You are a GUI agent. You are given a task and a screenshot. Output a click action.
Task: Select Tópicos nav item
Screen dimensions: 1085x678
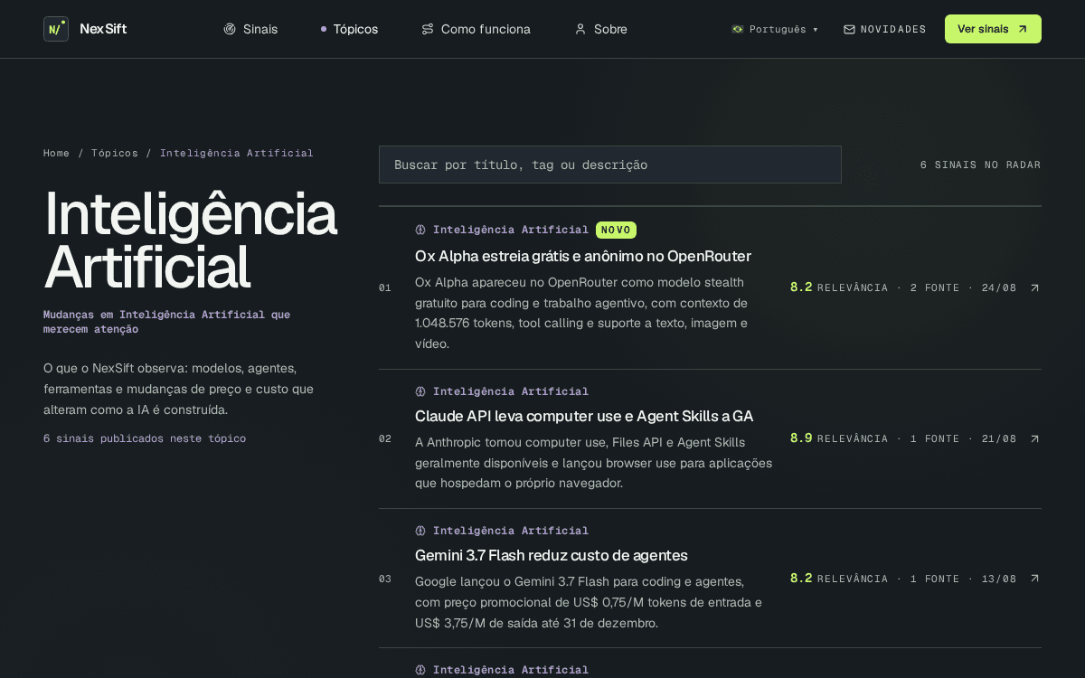click(x=349, y=29)
